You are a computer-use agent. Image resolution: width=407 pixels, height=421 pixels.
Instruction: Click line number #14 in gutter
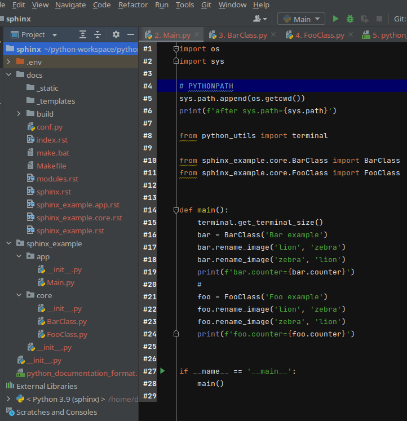tap(149, 210)
